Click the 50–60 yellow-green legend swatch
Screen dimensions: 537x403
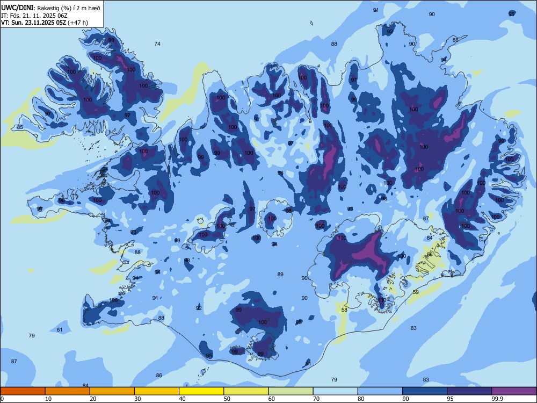(246, 391)
